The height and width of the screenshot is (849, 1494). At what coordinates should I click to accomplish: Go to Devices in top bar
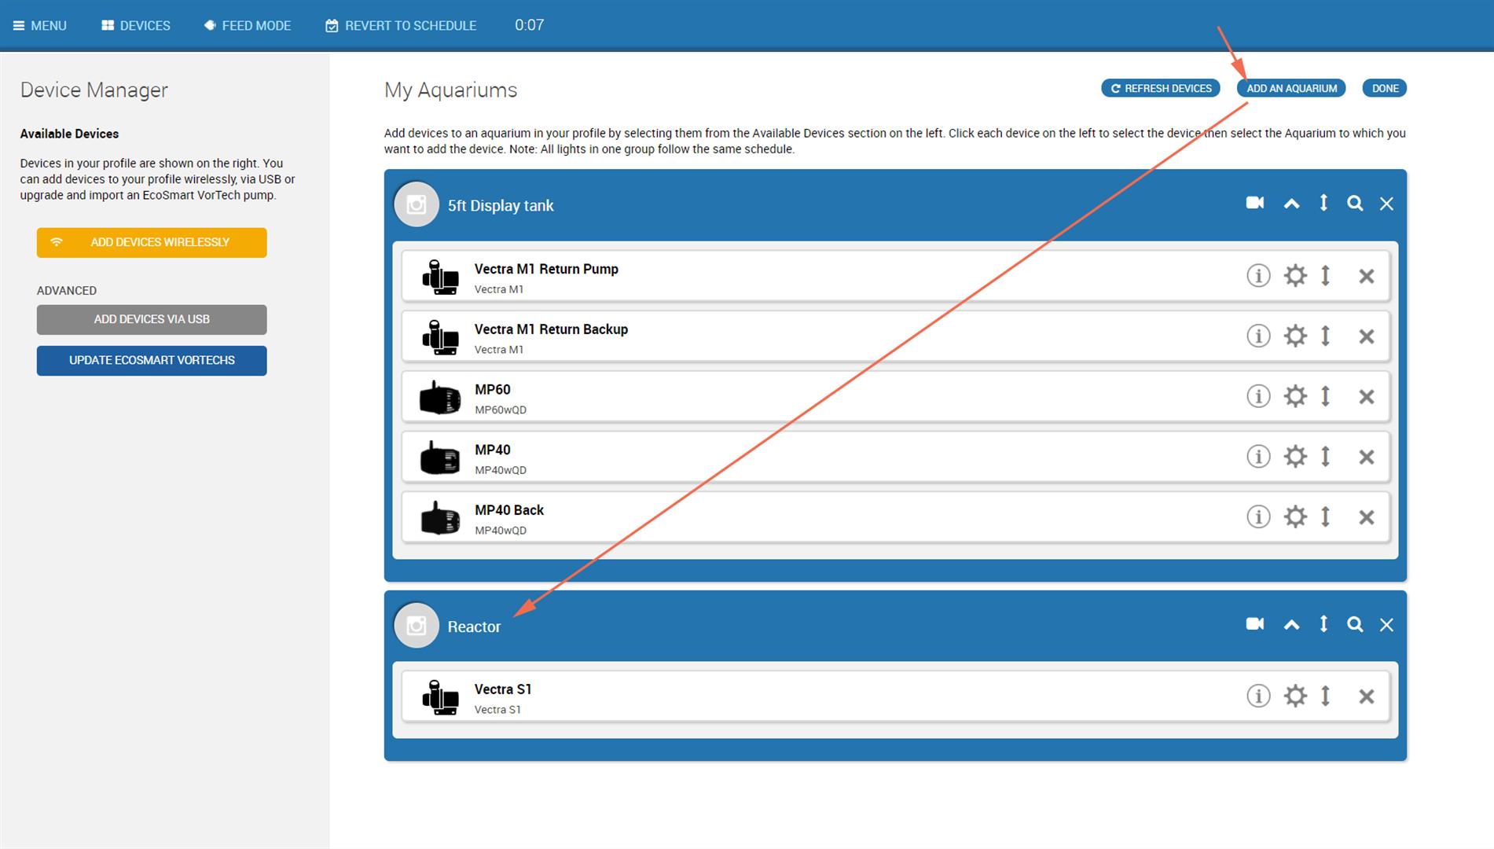[x=136, y=25]
